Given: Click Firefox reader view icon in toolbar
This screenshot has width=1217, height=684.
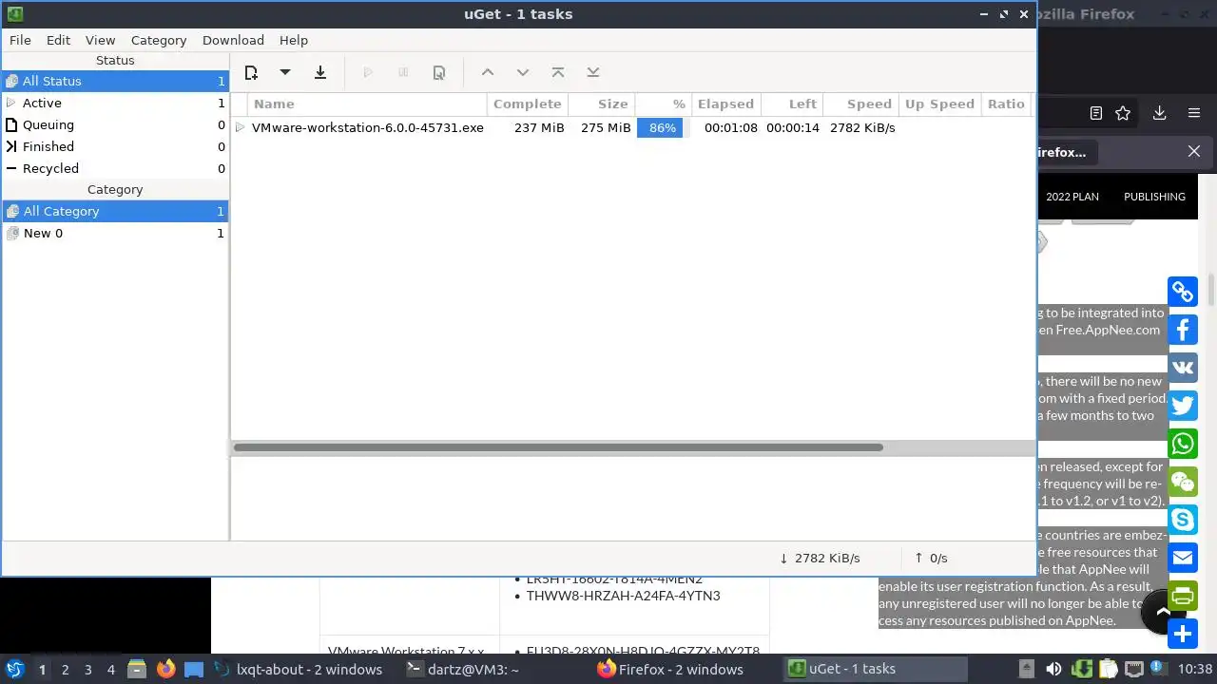Looking at the screenshot, I should pyautogui.click(x=1095, y=113).
